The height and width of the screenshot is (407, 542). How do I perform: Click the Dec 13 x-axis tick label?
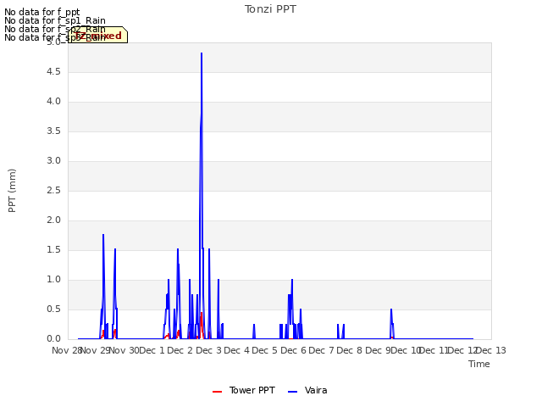point(491,350)
